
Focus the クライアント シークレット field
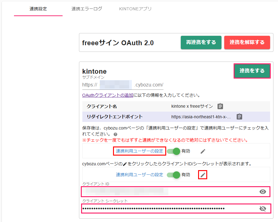click(176, 209)
